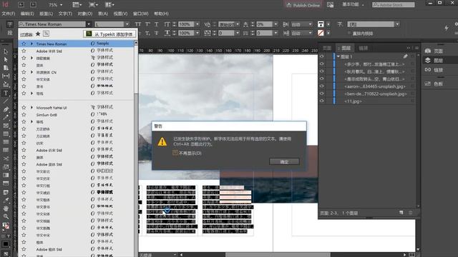Image resolution: width=458 pixels, height=257 pixels.
Task: Hide the ben-de unsplash.jpg layer item
Action: (x=322, y=94)
